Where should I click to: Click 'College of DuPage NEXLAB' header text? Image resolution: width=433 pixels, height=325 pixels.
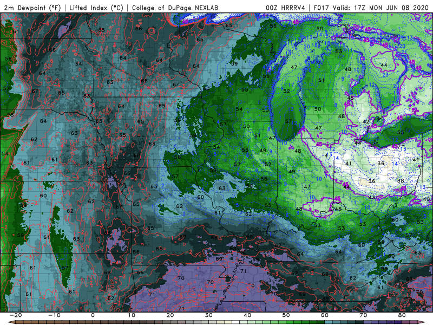pyautogui.click(x=175, y=8)
